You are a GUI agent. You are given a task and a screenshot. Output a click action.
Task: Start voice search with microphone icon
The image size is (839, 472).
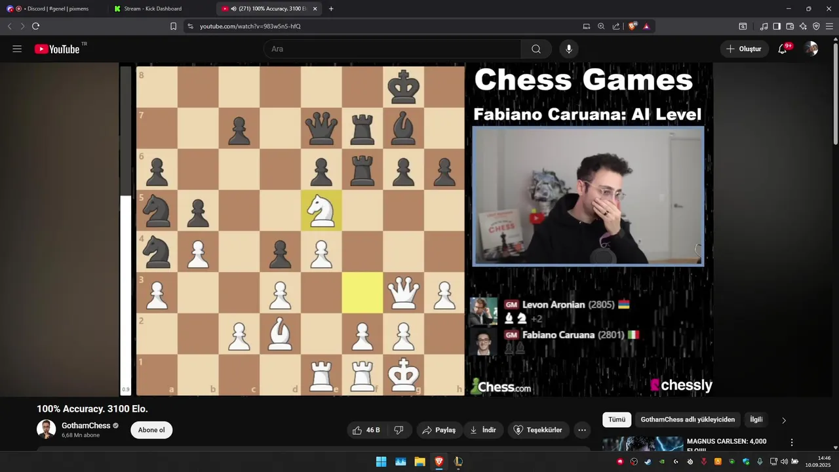coord(569,49)
